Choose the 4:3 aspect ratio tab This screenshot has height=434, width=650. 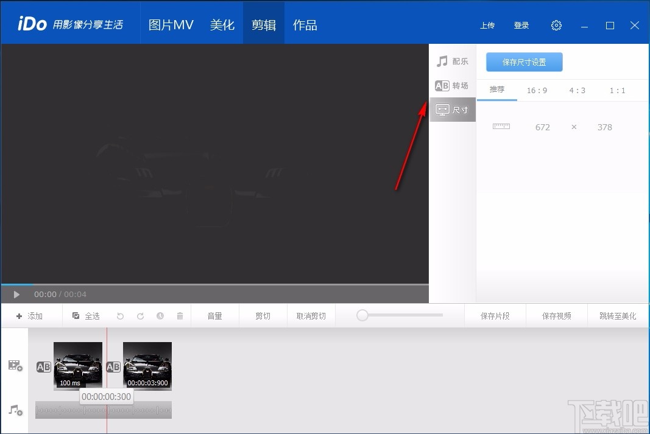tap(577, 90)
